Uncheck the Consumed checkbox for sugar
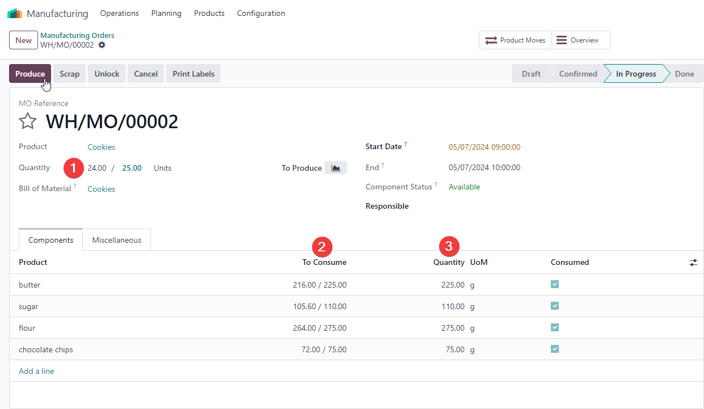The width and height of the screenshot is (704, 409). pyautogui.click(x=555, y=306)
